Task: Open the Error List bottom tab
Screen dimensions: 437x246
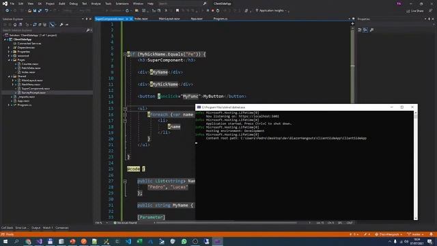Action: pyautogui.click(x=21, y=228)
